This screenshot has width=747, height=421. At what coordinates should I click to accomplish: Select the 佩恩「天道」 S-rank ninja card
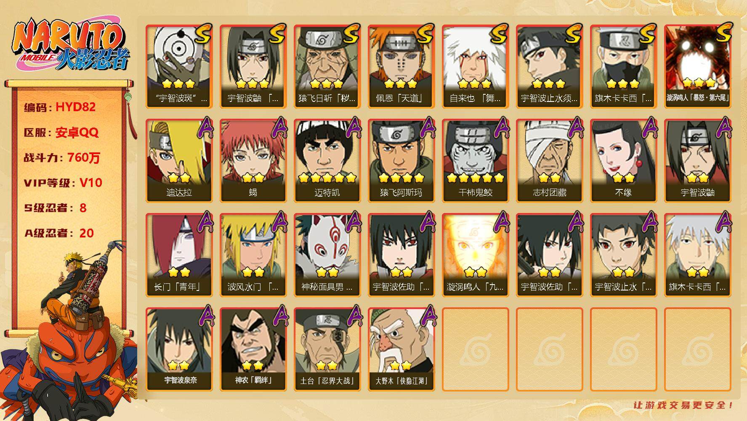point(401,67)
